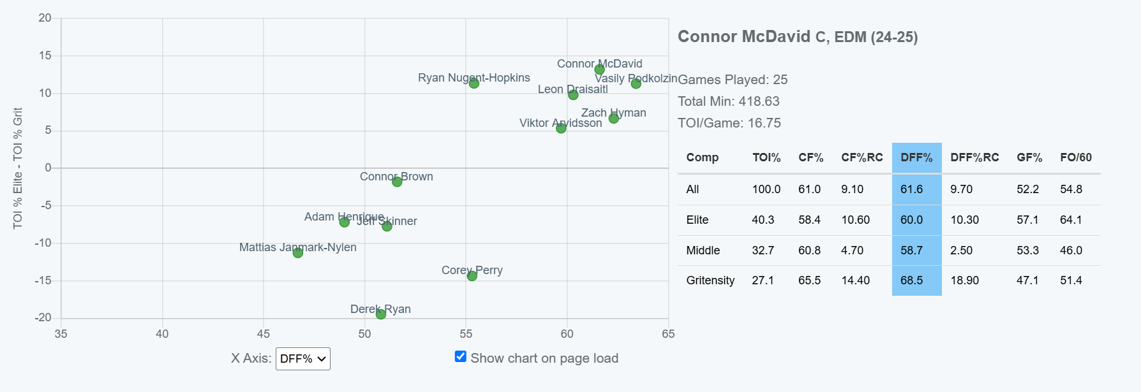The height and width of the screenshot is (392, 1141).
Task: Select Ryan Nugent-Hopkins scatter point
Action: pyautogui.click(x=474, y=83)
